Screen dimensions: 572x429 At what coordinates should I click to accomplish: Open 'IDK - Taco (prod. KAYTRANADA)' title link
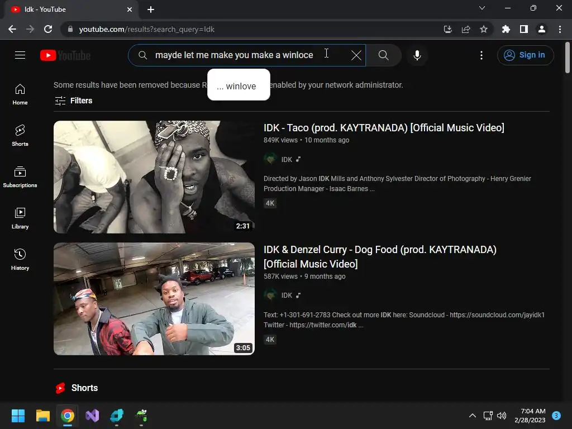click(x=384, y=128)
